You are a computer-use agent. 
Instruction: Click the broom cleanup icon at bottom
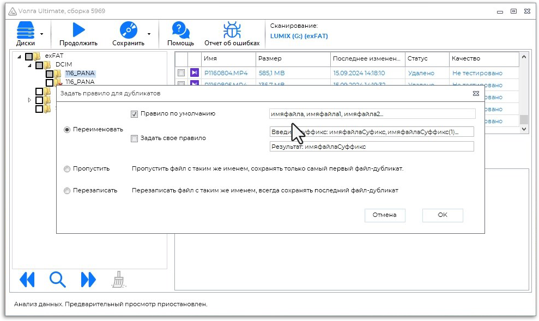point(119,280)
